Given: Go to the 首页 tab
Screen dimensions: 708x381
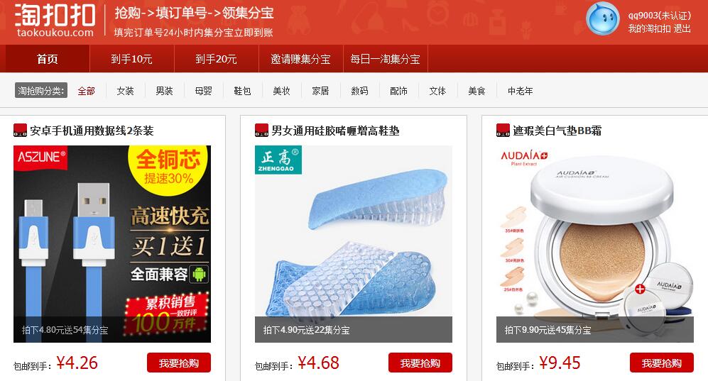Looking at the screenshot, I should (48, 59).
